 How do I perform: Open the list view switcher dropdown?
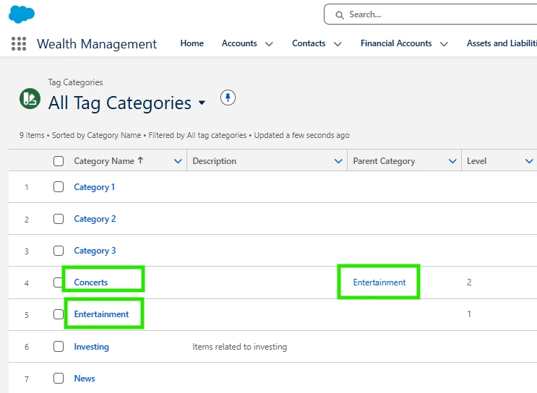coord(202,103)
